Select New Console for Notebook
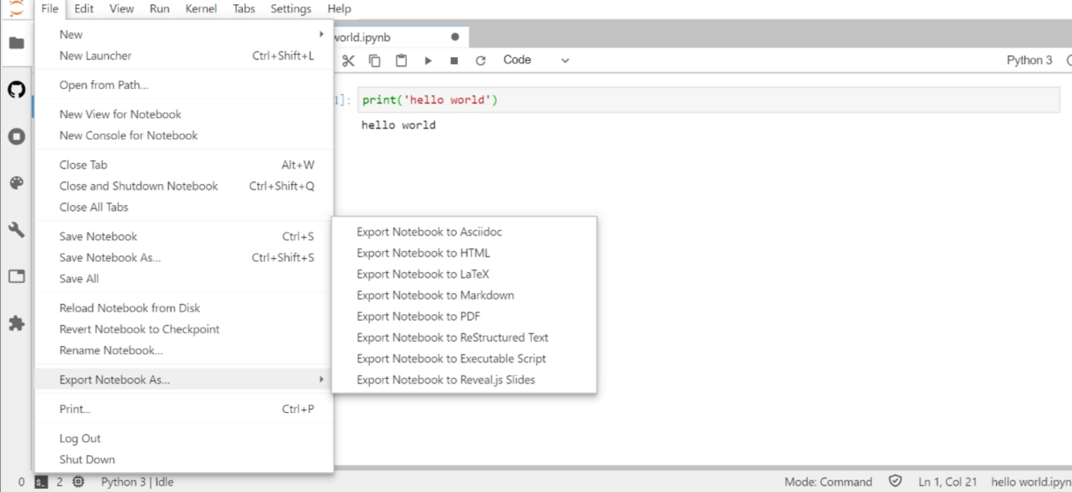 184,135
